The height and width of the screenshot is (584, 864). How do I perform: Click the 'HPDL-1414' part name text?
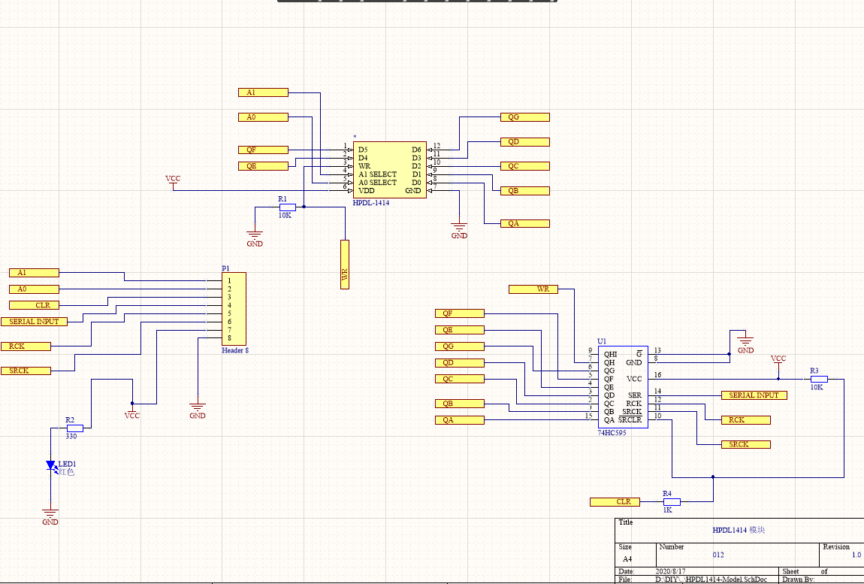point(371,203)
